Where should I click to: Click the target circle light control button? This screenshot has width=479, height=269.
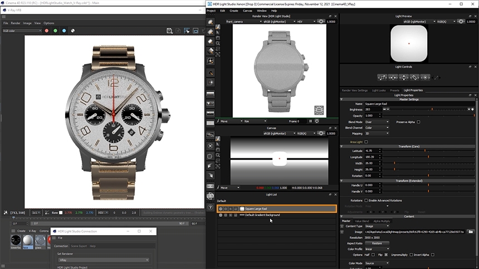(425, 77)
